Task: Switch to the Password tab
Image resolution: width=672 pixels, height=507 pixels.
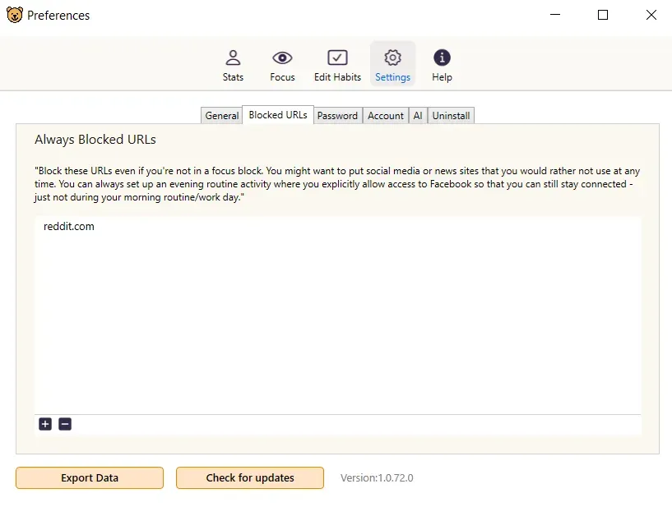Action: click(337, 116)
